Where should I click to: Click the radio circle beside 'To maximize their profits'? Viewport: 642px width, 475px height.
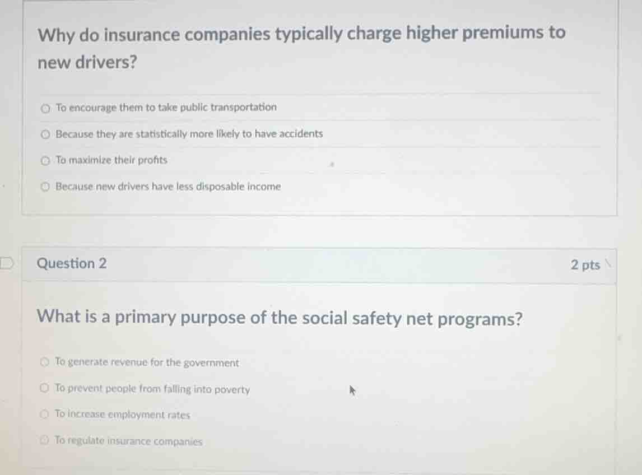pos(45,160)
